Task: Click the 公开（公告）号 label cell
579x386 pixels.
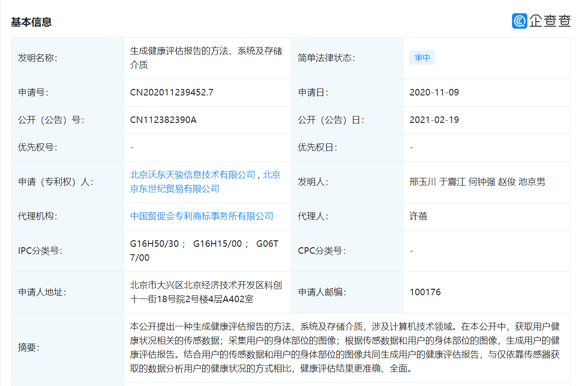Action: pos(67,120)
